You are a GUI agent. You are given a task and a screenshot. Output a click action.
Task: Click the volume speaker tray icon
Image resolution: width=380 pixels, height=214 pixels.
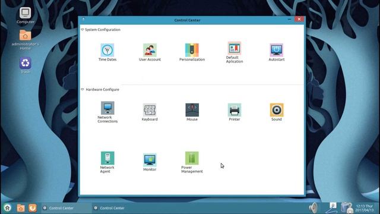pos(313,208)
